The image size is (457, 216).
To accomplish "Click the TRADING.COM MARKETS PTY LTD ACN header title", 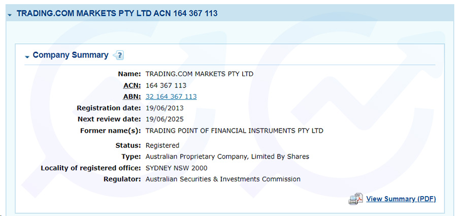I will pyautogui.click(x=117, y=13).
